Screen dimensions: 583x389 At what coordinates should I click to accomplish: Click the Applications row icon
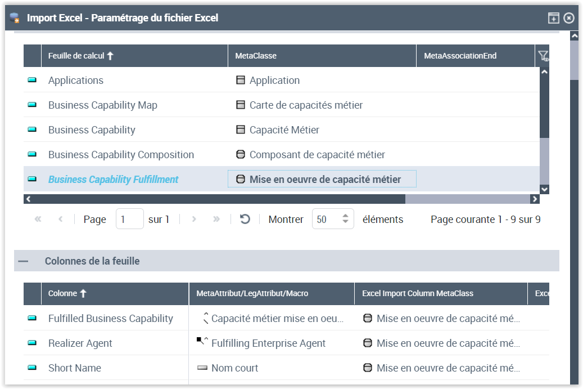tap(32, 80)
